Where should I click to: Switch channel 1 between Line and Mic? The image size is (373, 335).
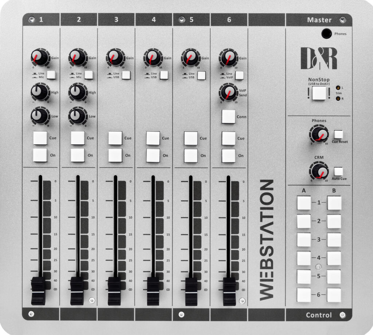click(x=52, y=74)
